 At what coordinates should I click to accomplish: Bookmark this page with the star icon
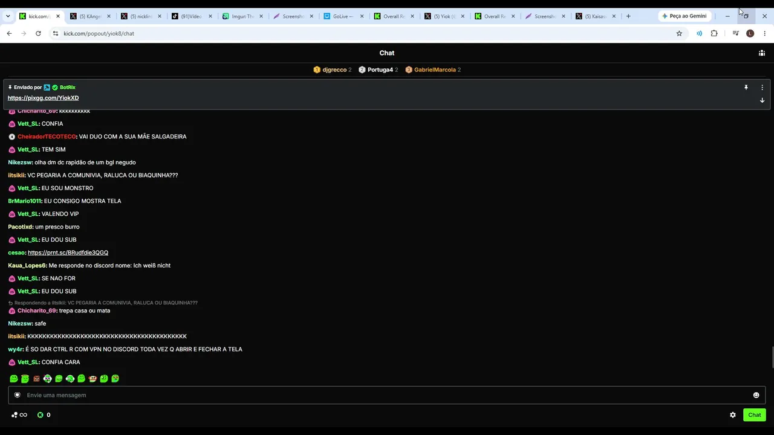(679, 33)
